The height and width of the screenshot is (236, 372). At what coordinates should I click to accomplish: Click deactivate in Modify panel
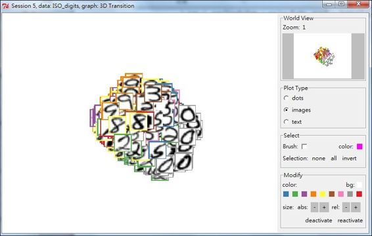tap(319, 220)
